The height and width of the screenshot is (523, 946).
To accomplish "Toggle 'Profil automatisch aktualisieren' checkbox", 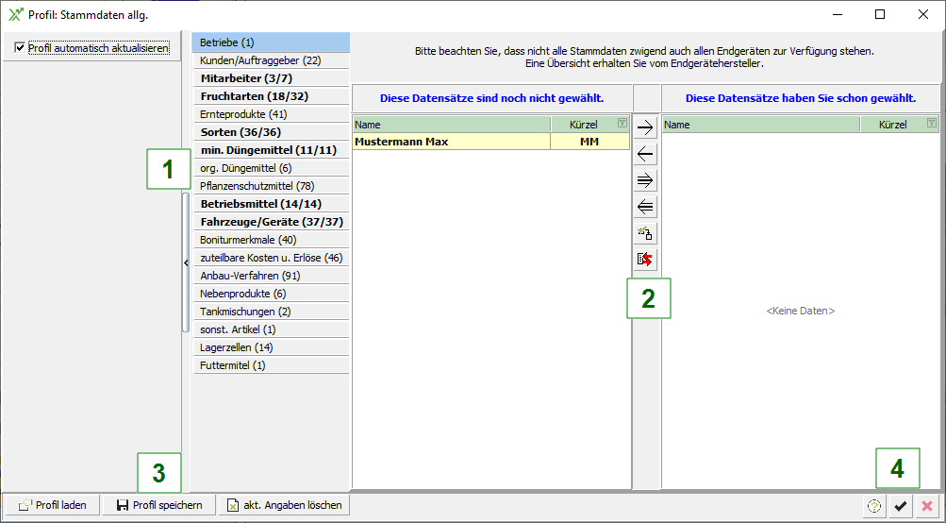I will click(20, 48).
